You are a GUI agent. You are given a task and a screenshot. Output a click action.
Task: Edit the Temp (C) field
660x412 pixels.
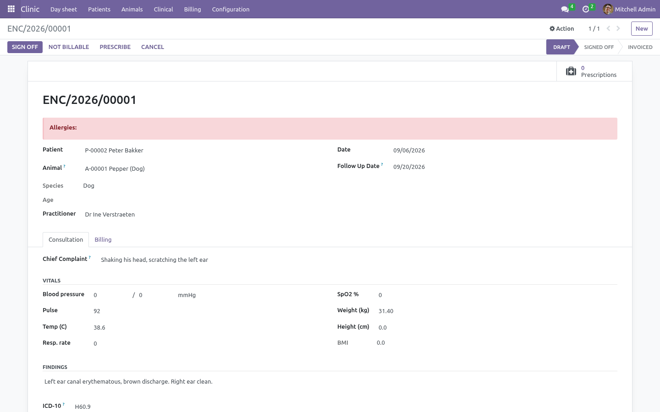coord(207,327)
